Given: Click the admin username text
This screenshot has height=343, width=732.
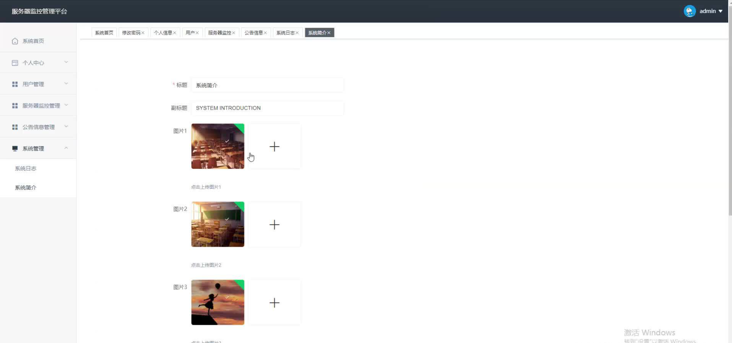Looking at the screenshot, I should point(708,11).
